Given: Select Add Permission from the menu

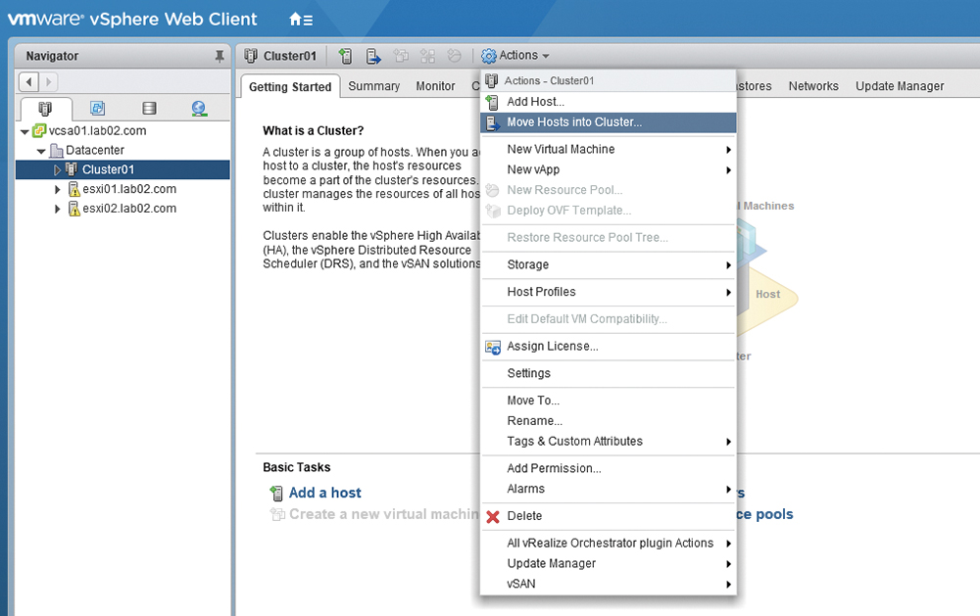Looking at the screenshot, I should [x=609, y=468].
